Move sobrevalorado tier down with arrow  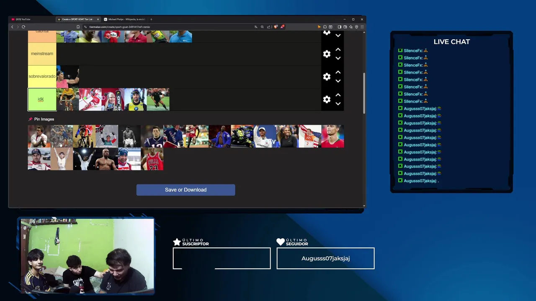[x=338, y=81]
